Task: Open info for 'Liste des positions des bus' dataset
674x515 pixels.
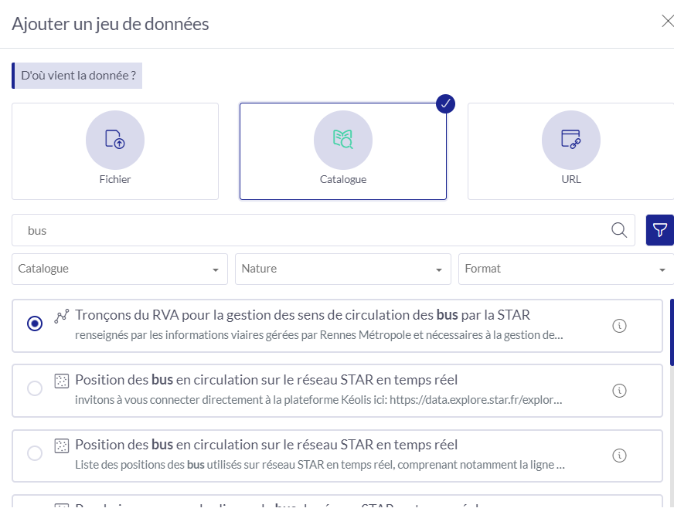Action: (619, 456)
